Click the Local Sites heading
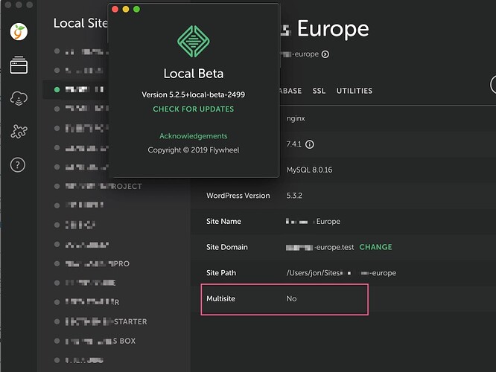 tap(80, 23)
